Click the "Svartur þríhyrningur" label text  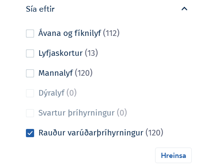pyautogui.click(x=76, y=113)
